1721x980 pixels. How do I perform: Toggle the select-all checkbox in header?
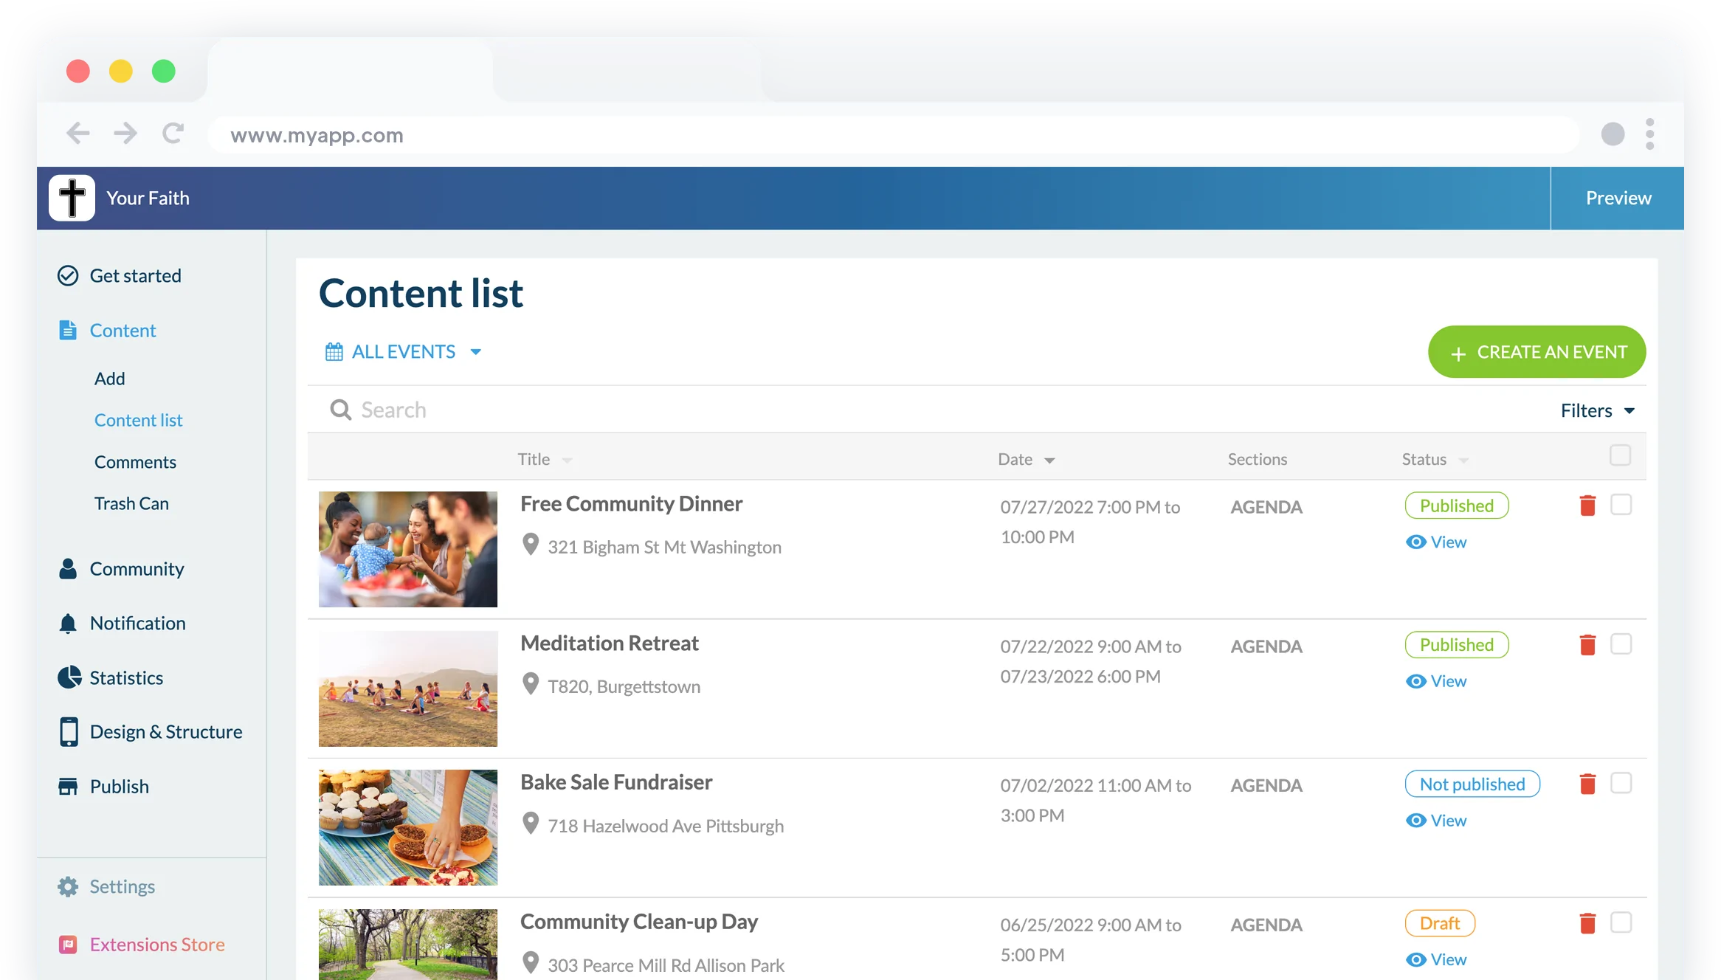[x=1620, y=455]
